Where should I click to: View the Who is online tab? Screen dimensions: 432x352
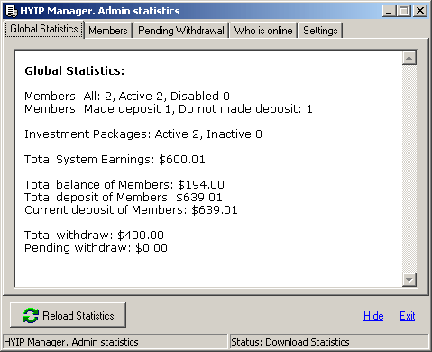coord(263,31)
